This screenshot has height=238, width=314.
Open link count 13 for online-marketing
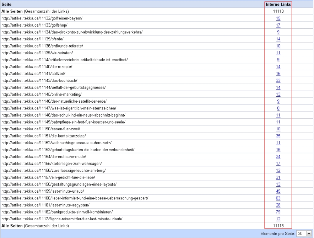tap(278, 95)
